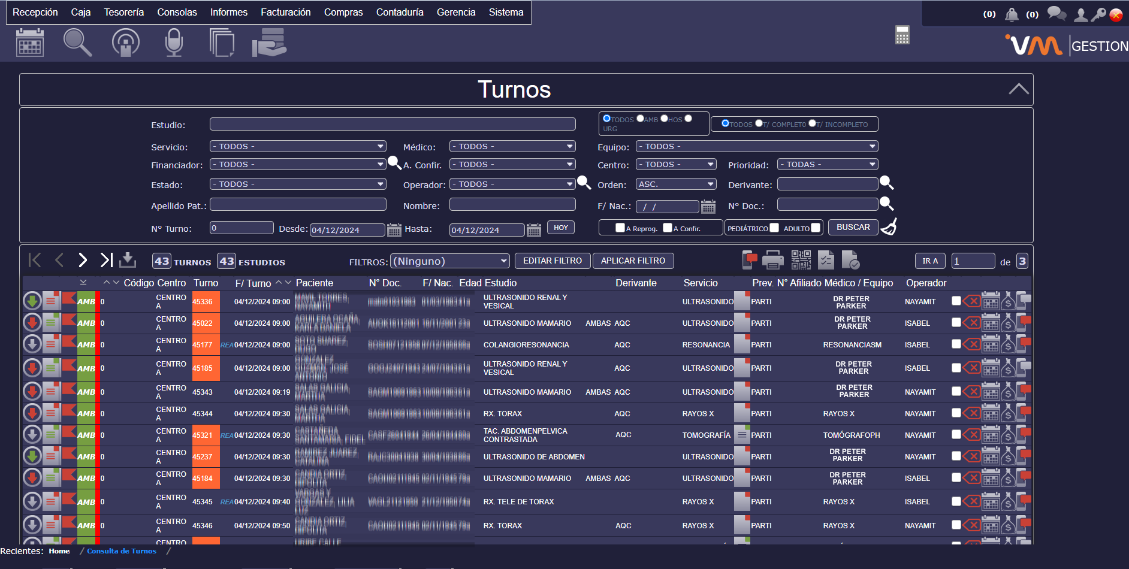Open the notifications bell icon

click(1012, 14)
